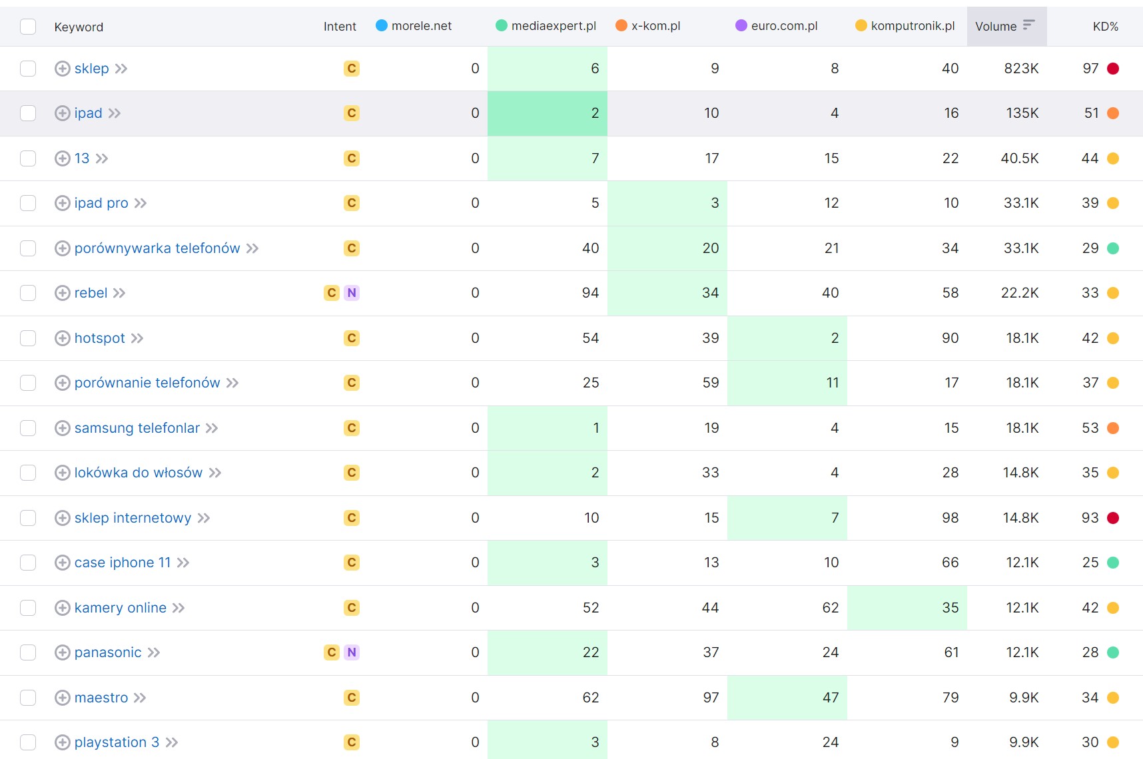Add maestro keyword with plus icon
Screen dimensions: 1143x759
pyautogui.click(x=62, y=698)
